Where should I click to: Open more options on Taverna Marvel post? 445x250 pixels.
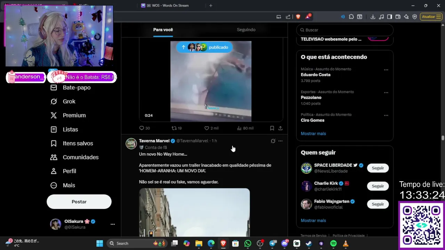coord(280,141)
